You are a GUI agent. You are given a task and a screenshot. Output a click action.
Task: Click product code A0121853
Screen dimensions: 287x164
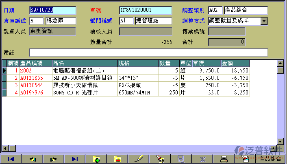point(31,78)
